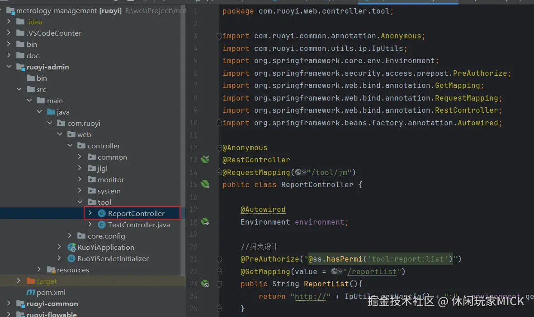Screen dimensions: 534x317
Task: Click the RuoYiServletInitializer class icon
Action: point(71,258)
